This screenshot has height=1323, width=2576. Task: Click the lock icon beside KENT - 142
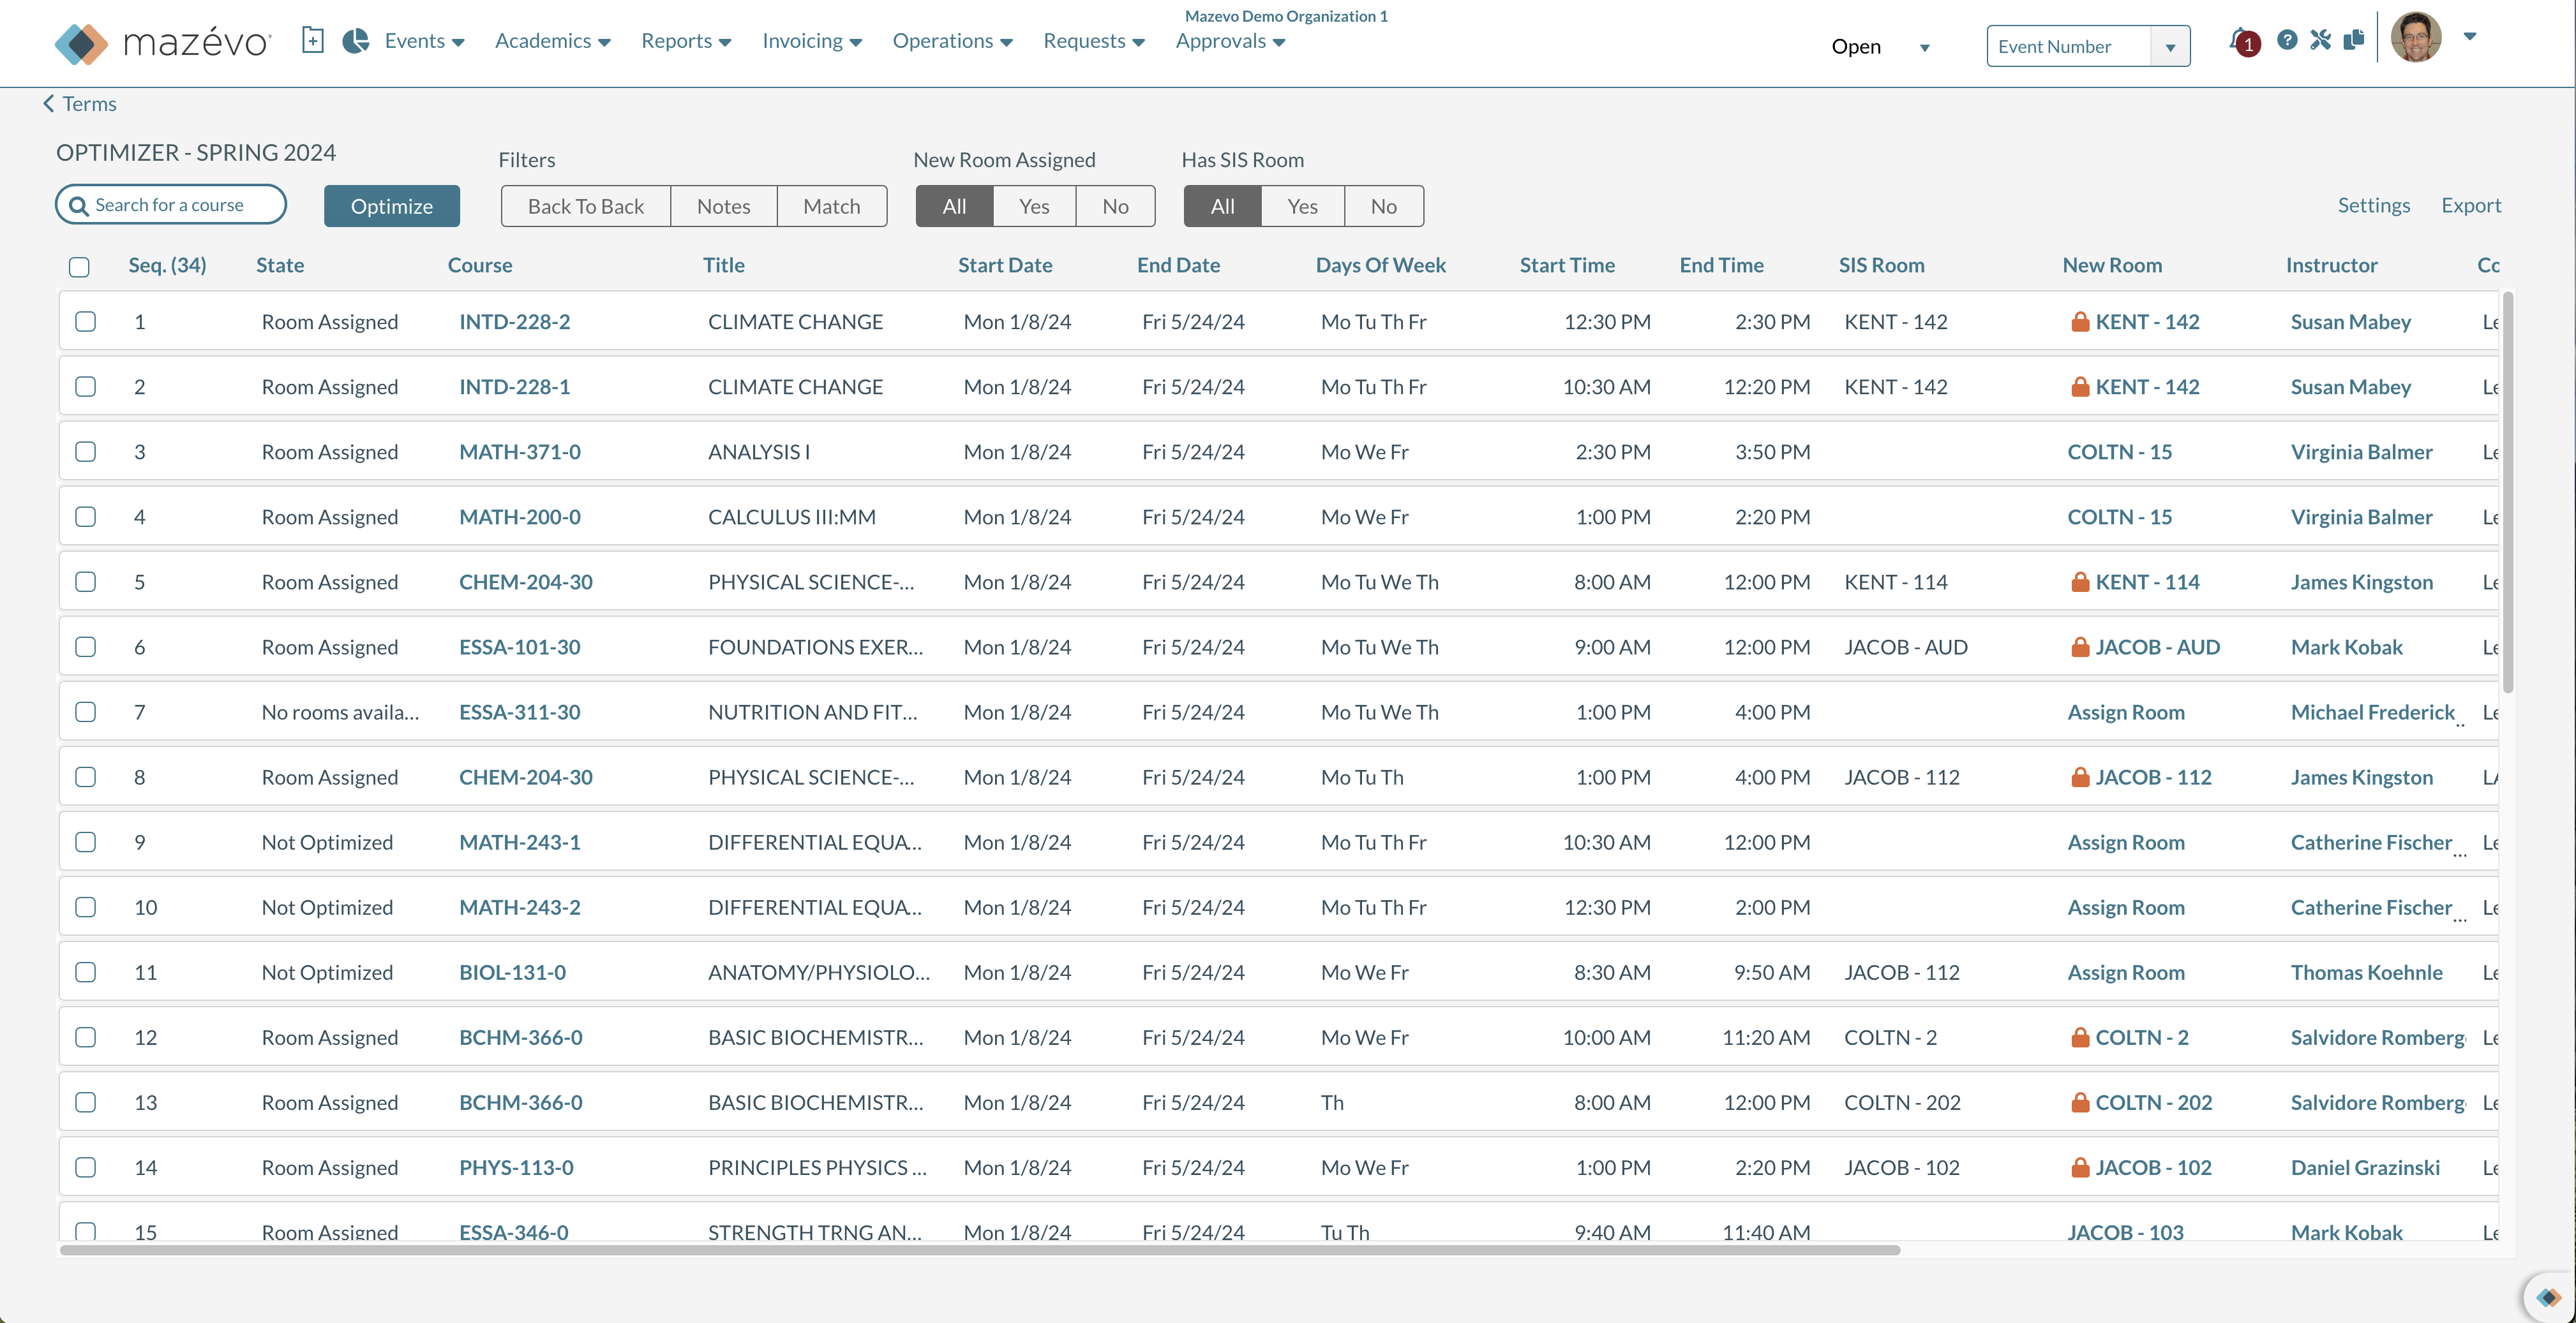pos(2081,322)
